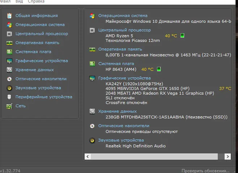Click the Windows flag icon beside sidebar Операционная система
The width and height of the screenshot is (238, 173).
click(x=9, y=25)
